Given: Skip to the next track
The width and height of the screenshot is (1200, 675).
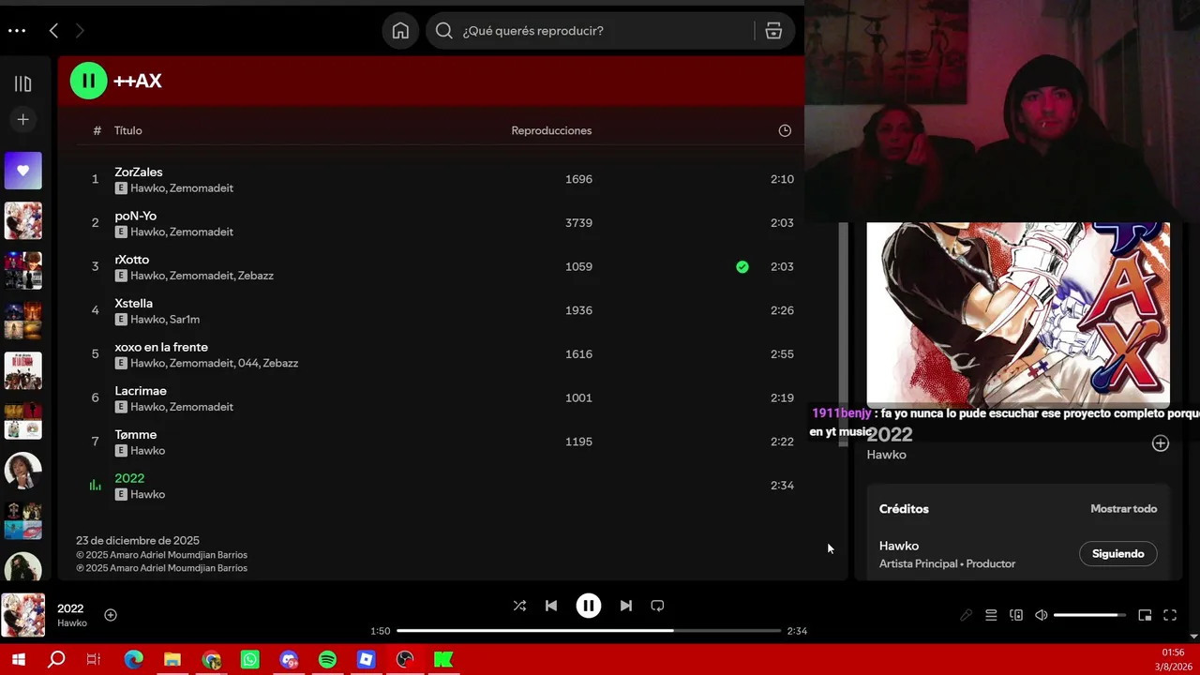Looking at the screenshot, I should pyautogui.click(x=625, y=606).
